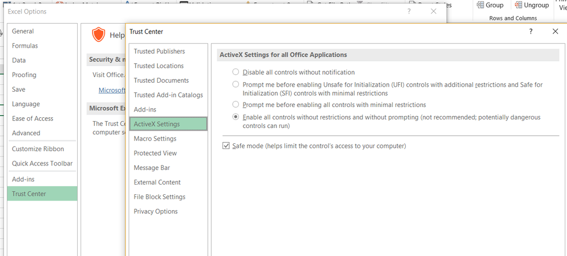Close the Excel Options dialog
Screen dimensions: 567x256
point(434,11)
